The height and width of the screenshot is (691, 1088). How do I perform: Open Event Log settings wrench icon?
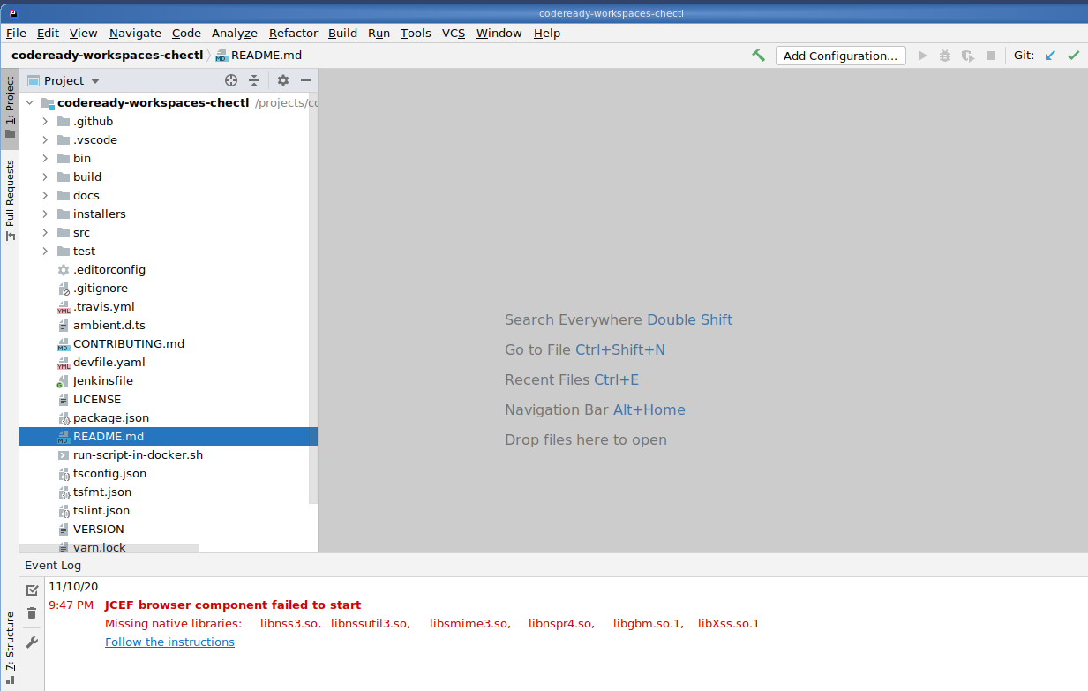pos(32,642)
